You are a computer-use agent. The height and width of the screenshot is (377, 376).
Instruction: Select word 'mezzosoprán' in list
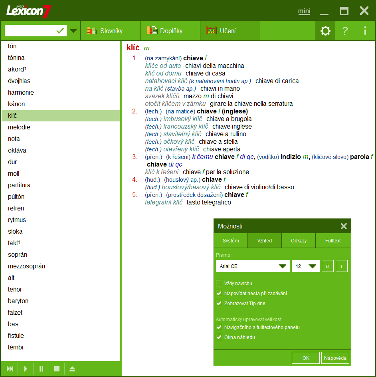coord(61,266)
